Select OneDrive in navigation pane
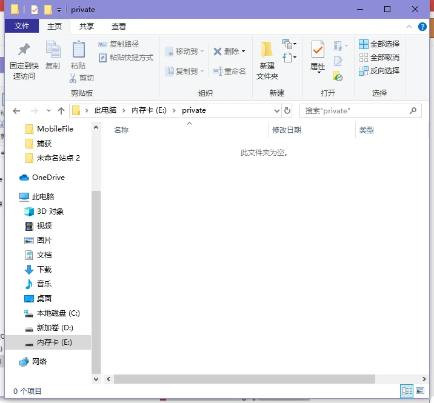Viewport: 434px width, 403px height. pyautogui.click(x=48, y=178)
